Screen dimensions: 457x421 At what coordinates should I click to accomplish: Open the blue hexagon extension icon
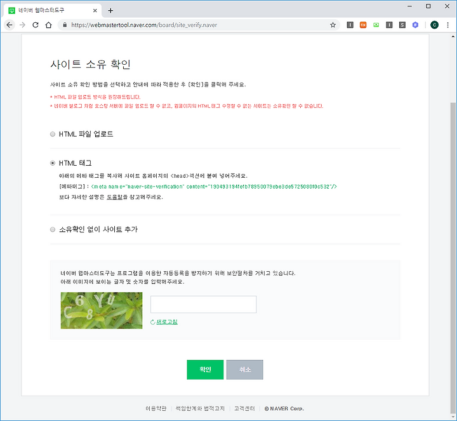point(415,25)
